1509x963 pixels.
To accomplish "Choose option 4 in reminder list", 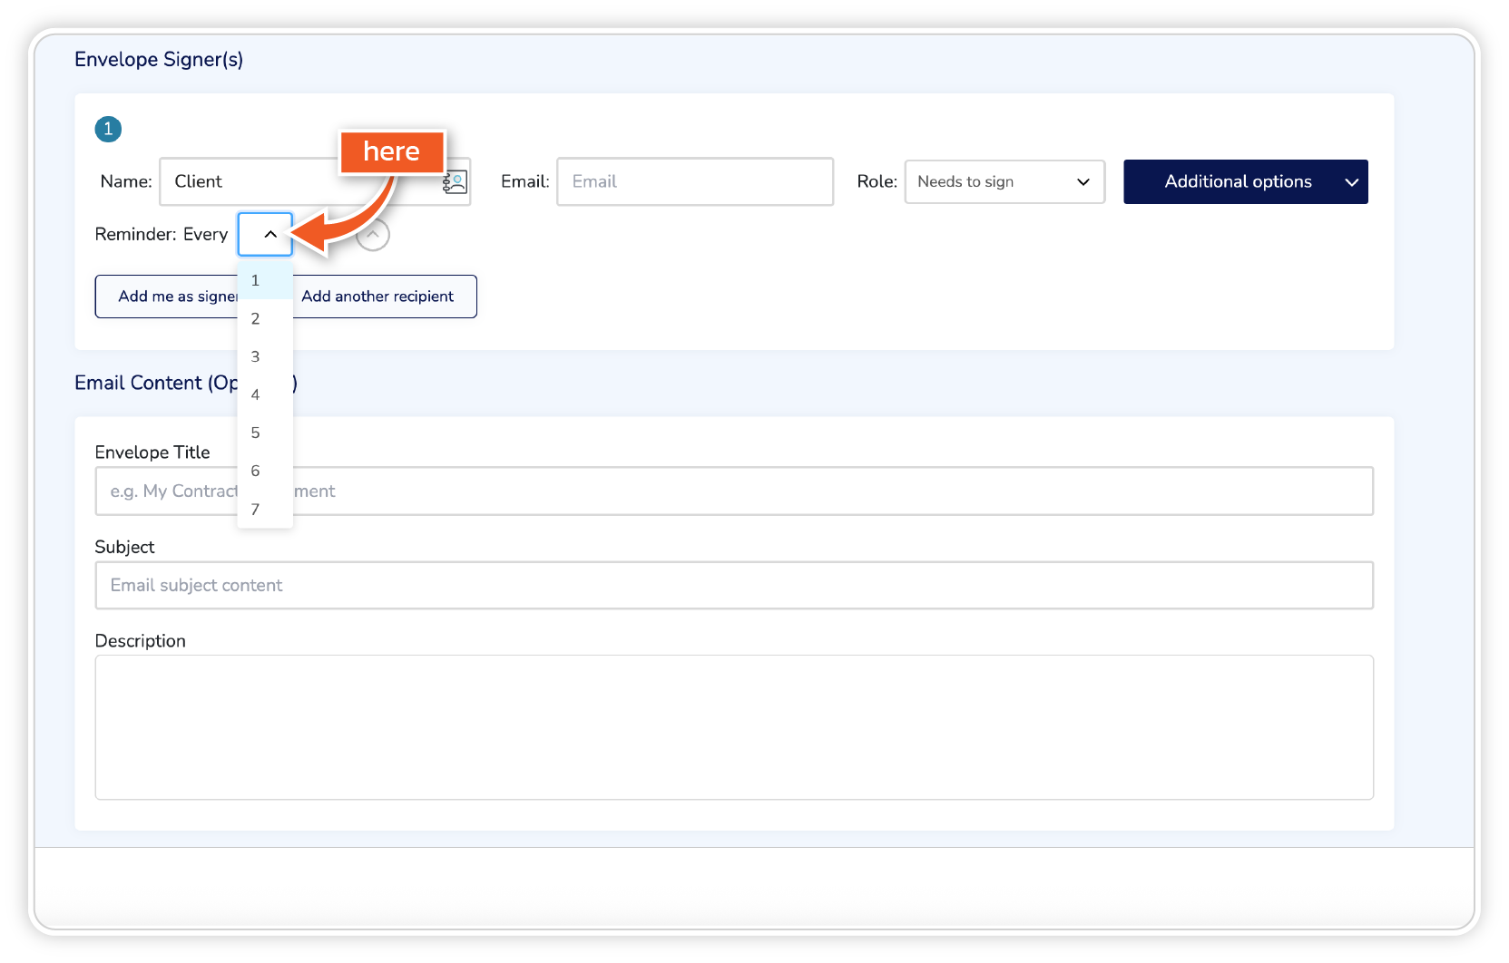I will [265, 394].
